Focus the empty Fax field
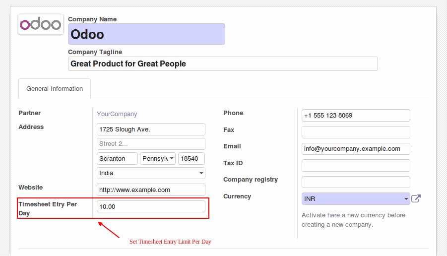 coord(356,132)
